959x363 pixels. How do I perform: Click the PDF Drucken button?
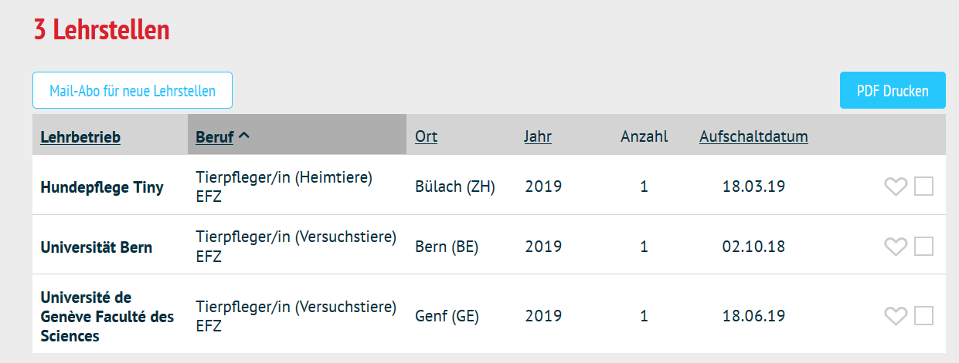coord(893,90)
